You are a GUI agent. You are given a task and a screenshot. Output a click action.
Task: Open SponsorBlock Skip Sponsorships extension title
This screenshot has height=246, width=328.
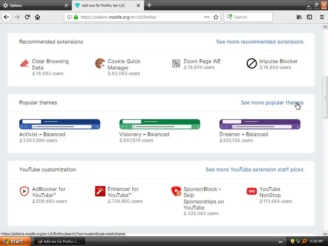coord(203,198)
